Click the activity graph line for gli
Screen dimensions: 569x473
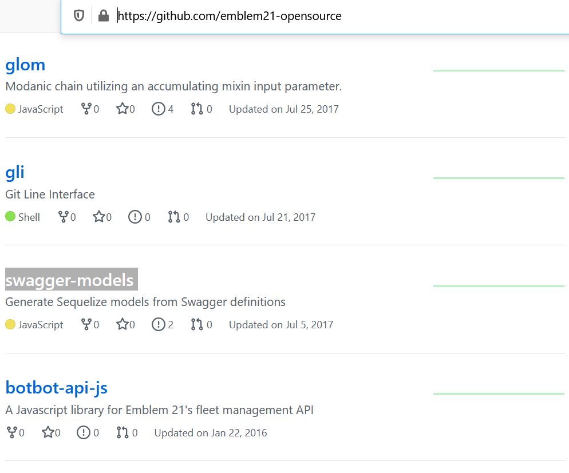coord(499,178)
